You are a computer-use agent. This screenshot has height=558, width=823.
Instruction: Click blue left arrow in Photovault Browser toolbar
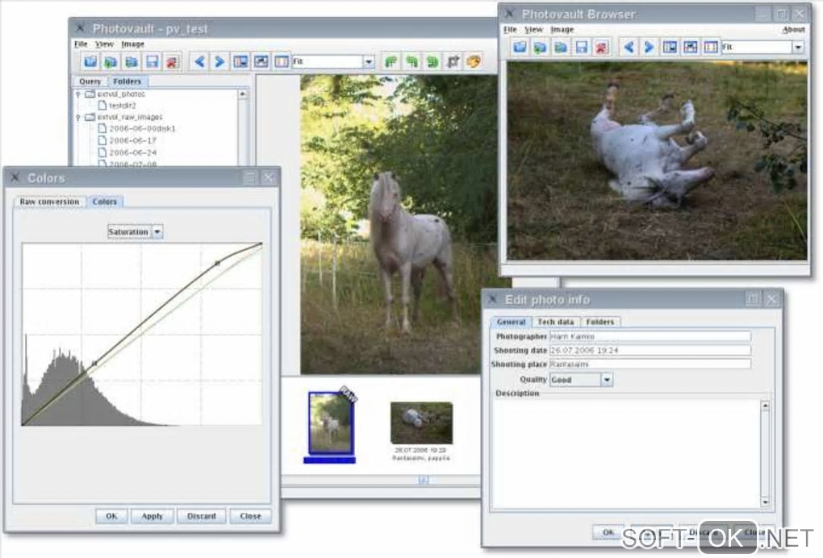coord(629,48)
